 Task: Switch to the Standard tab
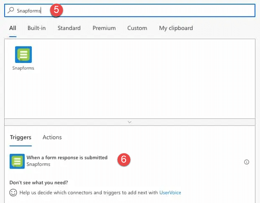69,28
